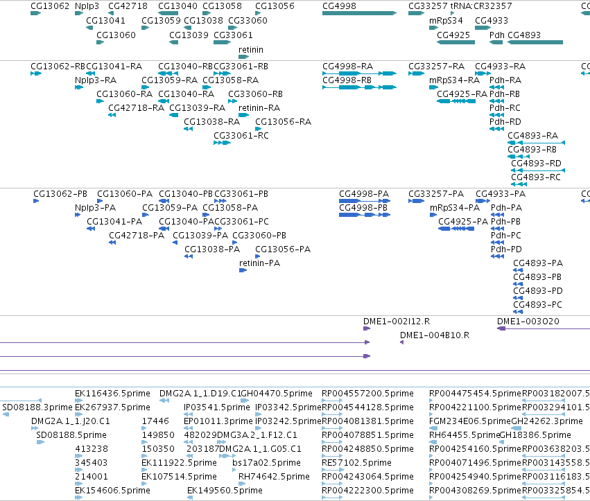This screenshot has height=501, width=590.
Task: Click the mRpS34-RA transcript label
Action: tap(455, 80)
